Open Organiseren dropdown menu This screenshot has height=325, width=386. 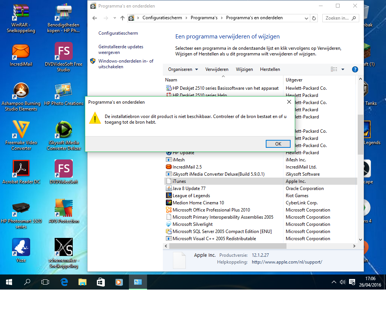183,69
